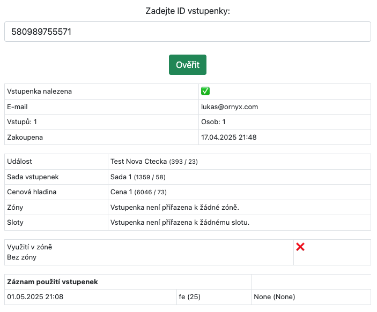Click the 'Test Nova Ctecka' event name
The width and height of the screenshot is (377, 312).
click(x=139, y=161)
